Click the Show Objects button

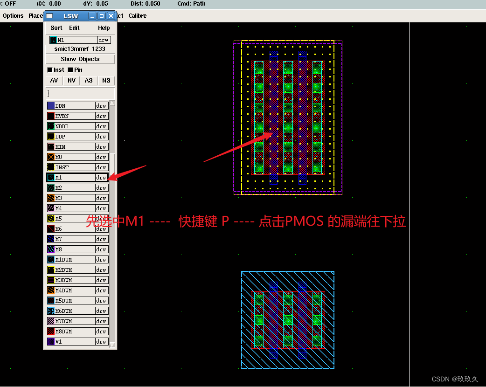point(80,59)
